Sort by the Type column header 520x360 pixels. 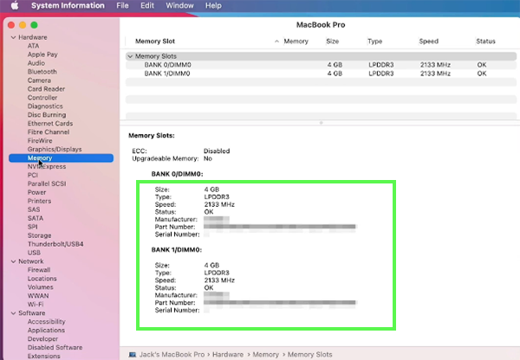coord(374,42)
